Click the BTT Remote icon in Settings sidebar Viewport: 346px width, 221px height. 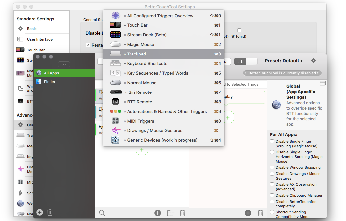20,101
